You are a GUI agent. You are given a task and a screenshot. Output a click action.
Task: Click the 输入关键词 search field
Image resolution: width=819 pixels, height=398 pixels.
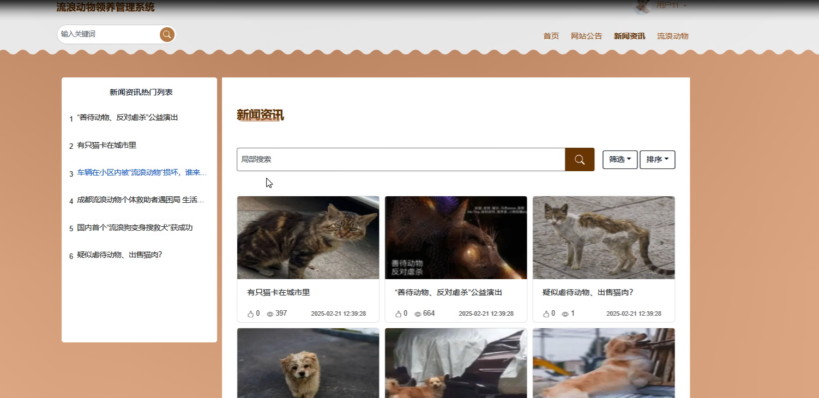click(x=109, y=34)
